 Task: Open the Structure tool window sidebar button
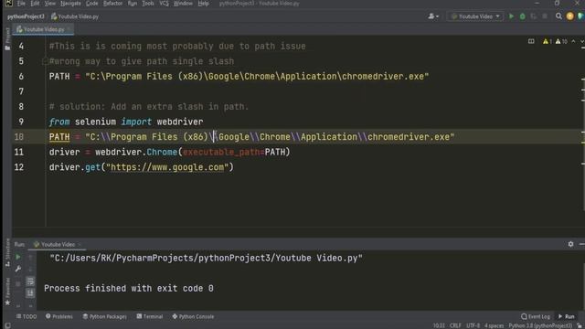tap(7, 253)
